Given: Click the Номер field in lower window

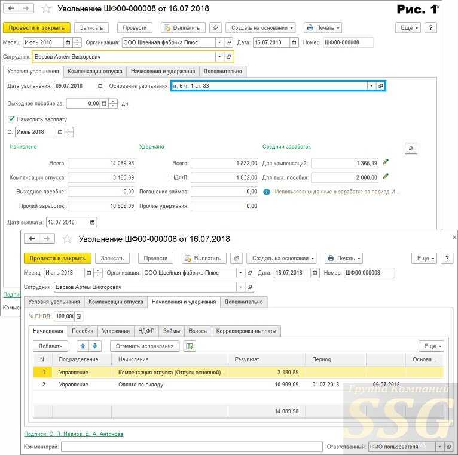Looking at the screenshot, I should coord(369,273).
